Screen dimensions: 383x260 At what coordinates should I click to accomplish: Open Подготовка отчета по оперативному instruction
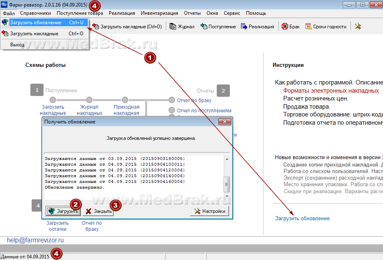pos(333,123)
